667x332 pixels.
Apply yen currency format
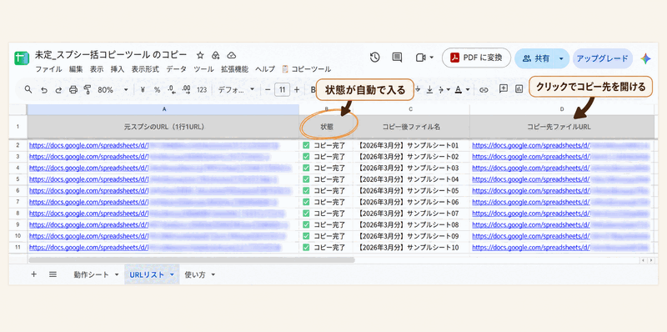(x=143, y=90)
